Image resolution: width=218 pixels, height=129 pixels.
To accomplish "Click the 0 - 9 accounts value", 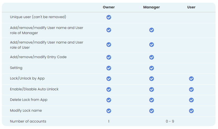I will (170, 121).
